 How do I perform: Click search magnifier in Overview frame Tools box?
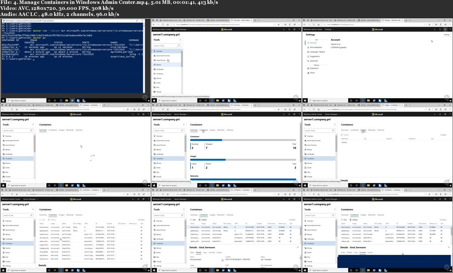coord(178,46)
